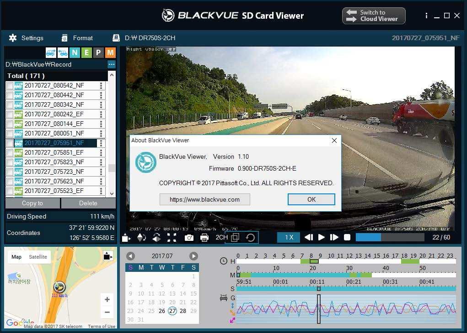Check the box for 20170727_080442_NF

coord(10,95)
